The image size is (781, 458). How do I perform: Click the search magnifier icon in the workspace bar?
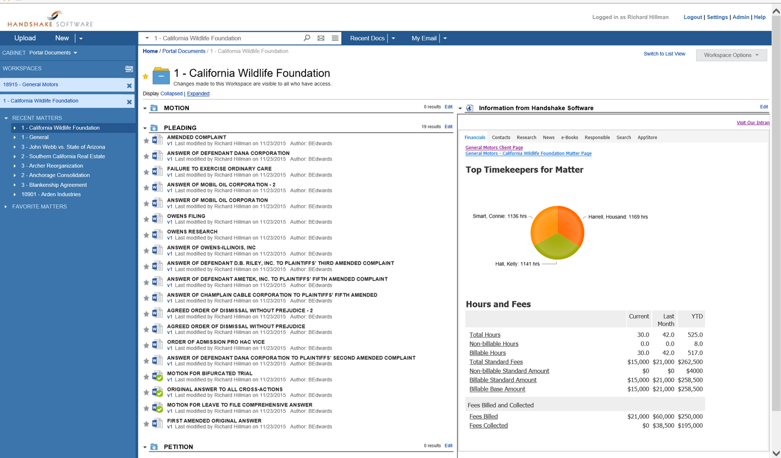(x=307, y=38)
